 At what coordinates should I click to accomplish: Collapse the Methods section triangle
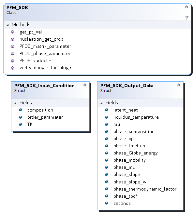click(8, 25)
